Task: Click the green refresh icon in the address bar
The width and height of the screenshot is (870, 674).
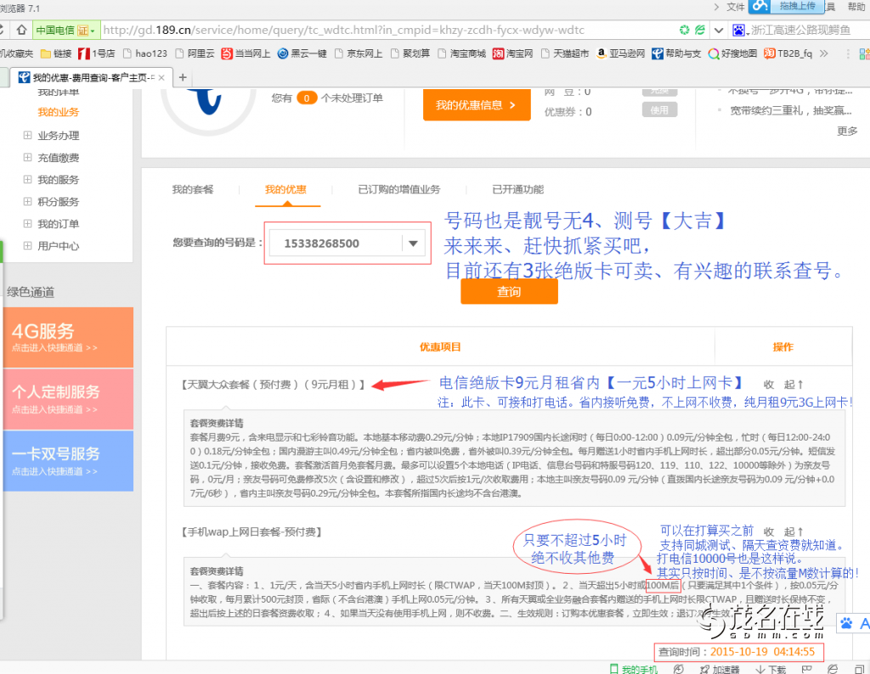Action: 685,30
